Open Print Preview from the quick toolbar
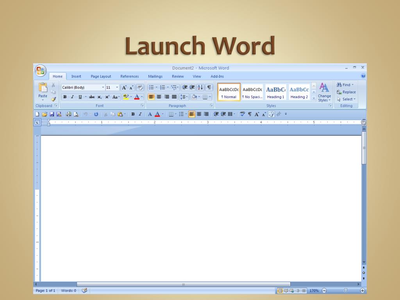 [x=76, y=114]
